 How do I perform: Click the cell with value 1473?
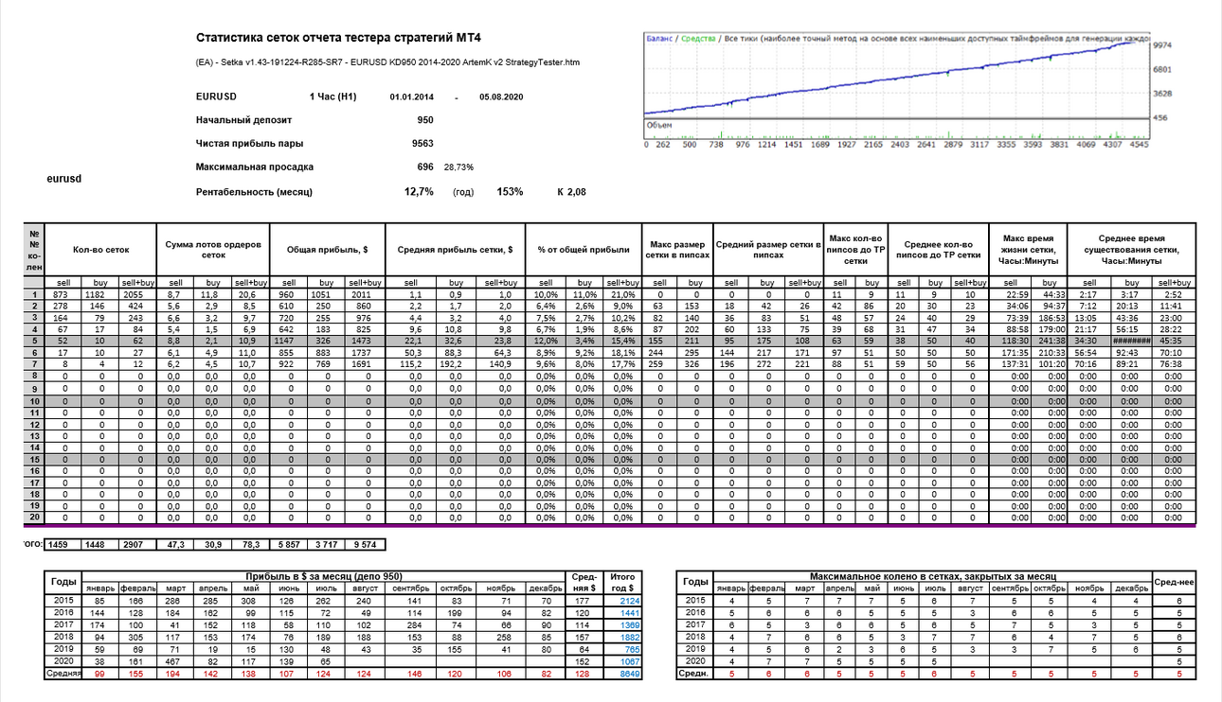(x=365, y=341)
